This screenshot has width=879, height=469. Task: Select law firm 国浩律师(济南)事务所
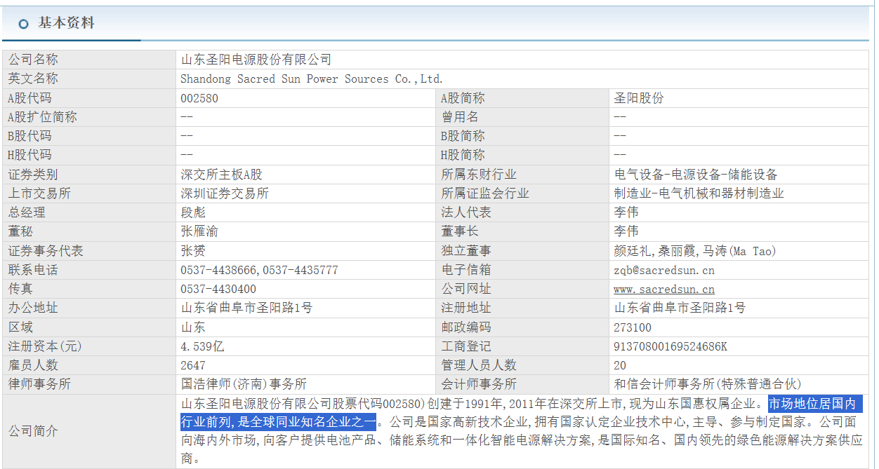(x=244, y=384)
